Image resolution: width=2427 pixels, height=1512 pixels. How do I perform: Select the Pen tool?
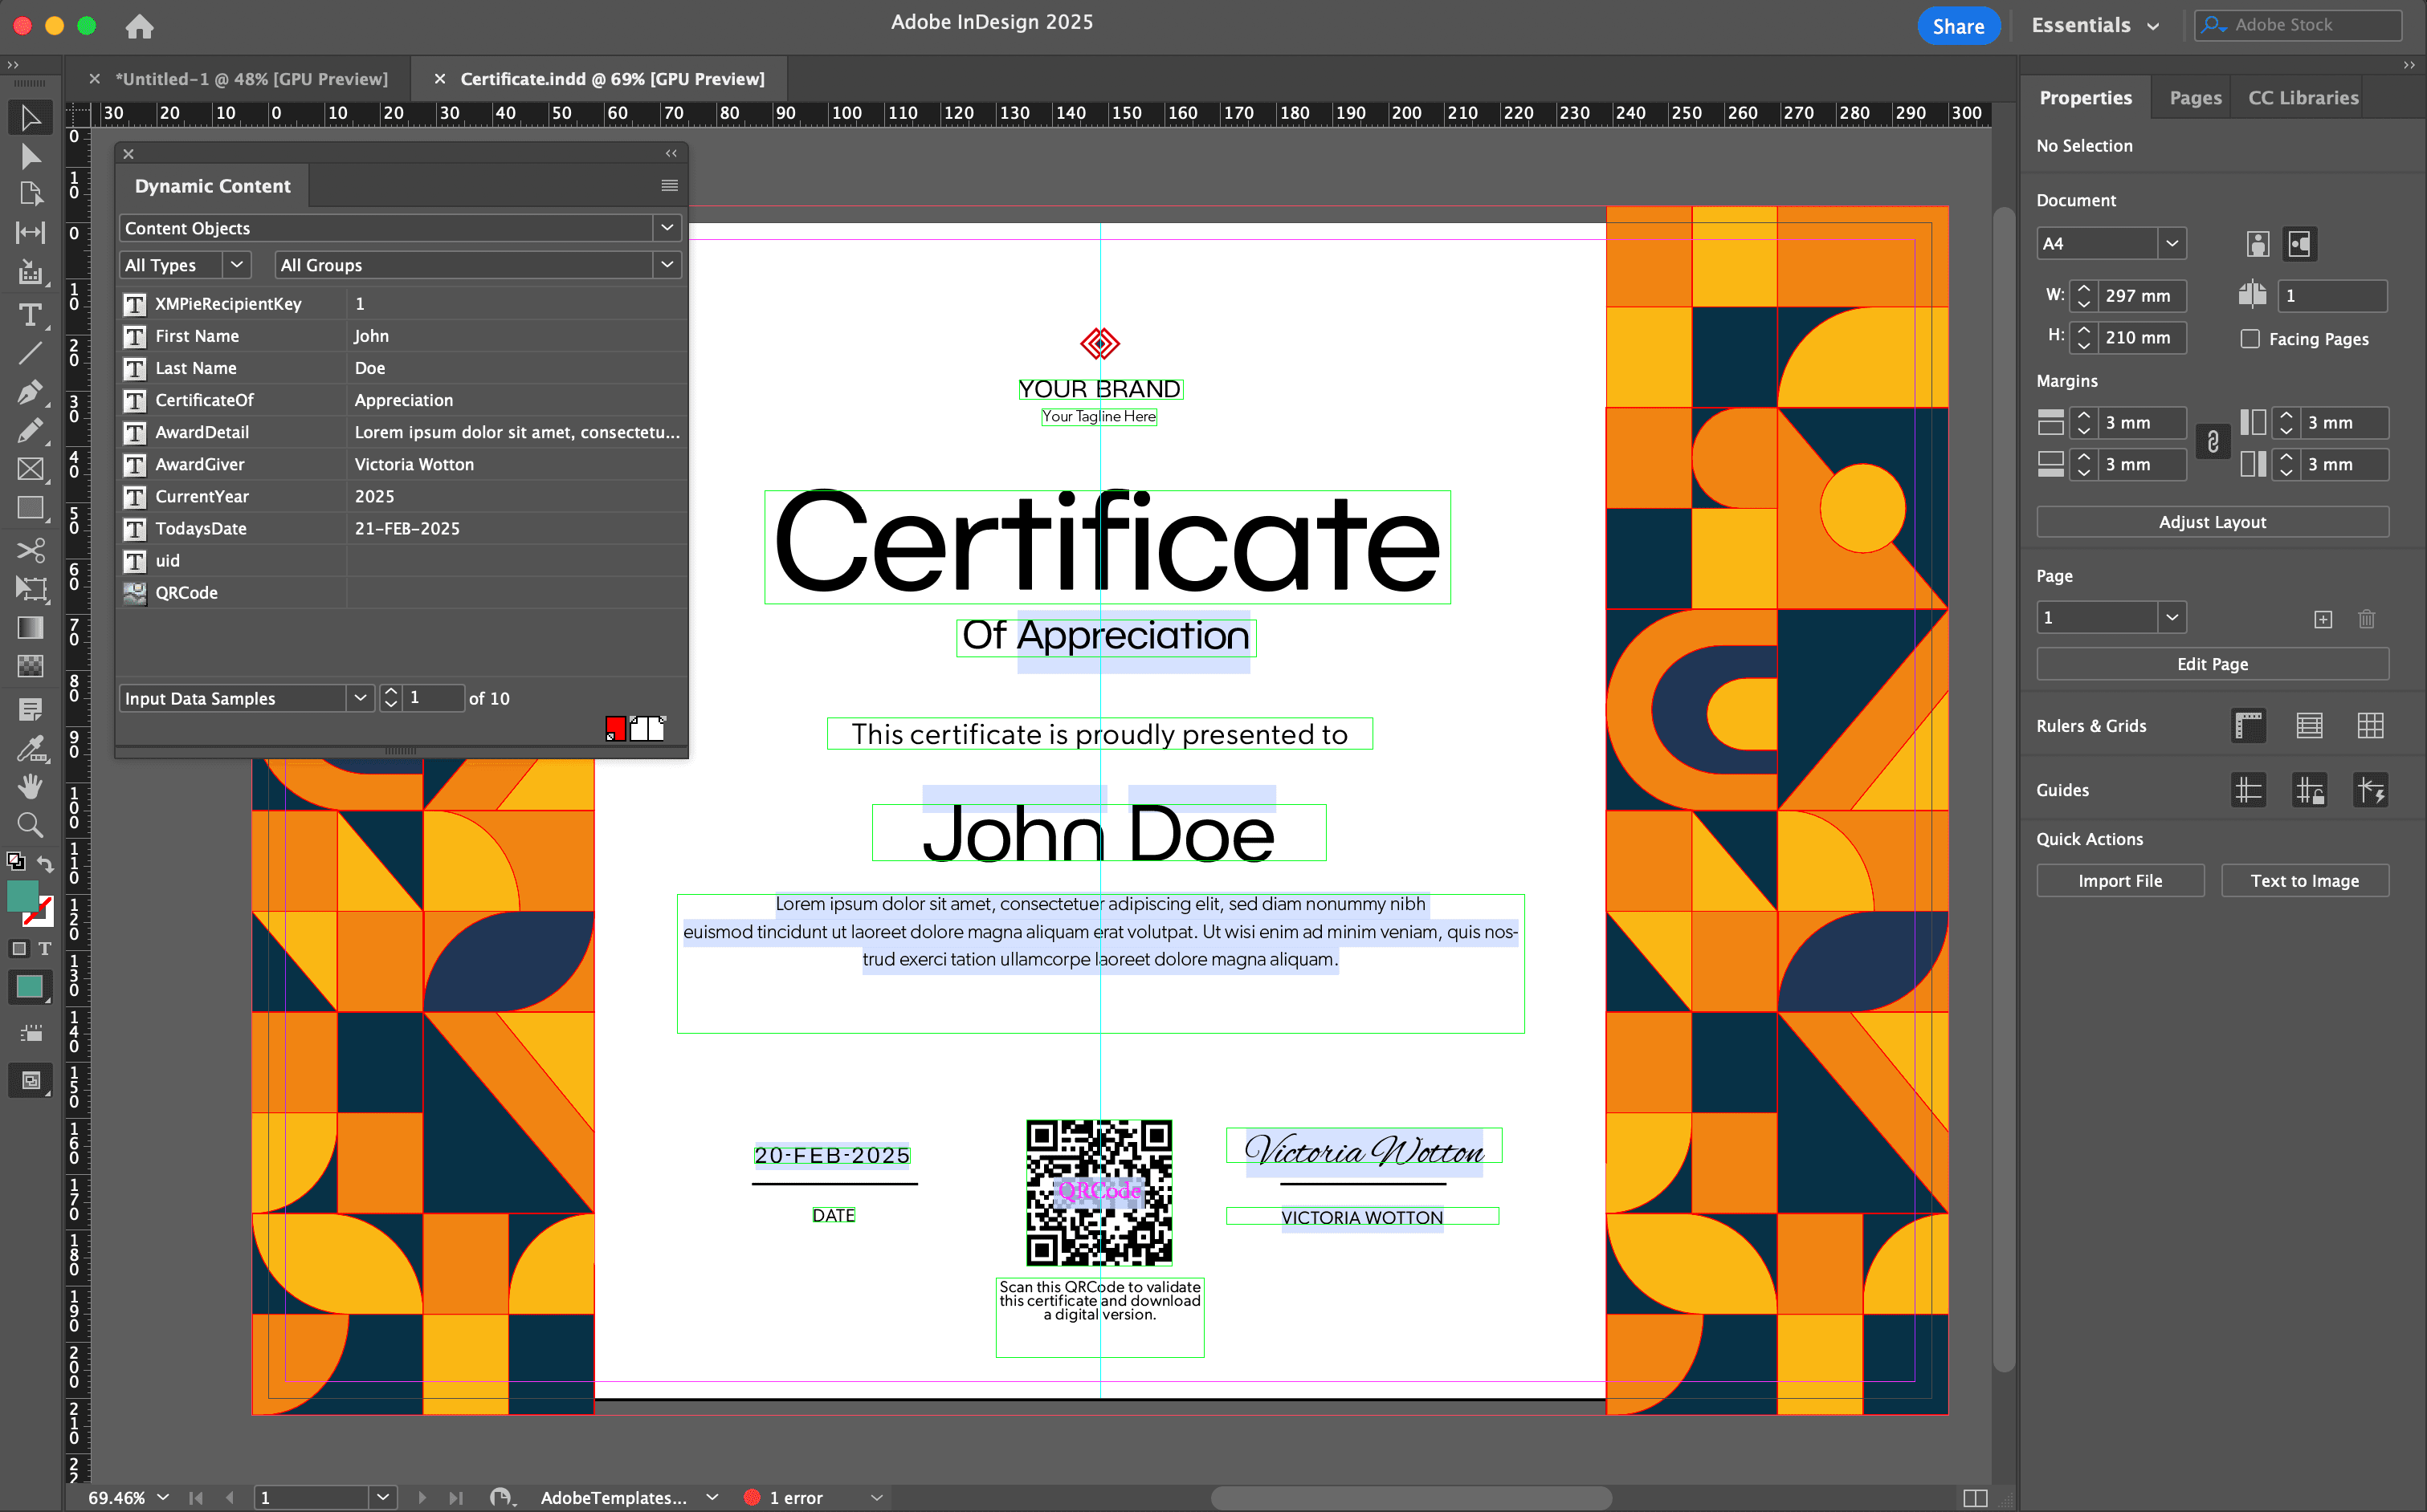30,393
